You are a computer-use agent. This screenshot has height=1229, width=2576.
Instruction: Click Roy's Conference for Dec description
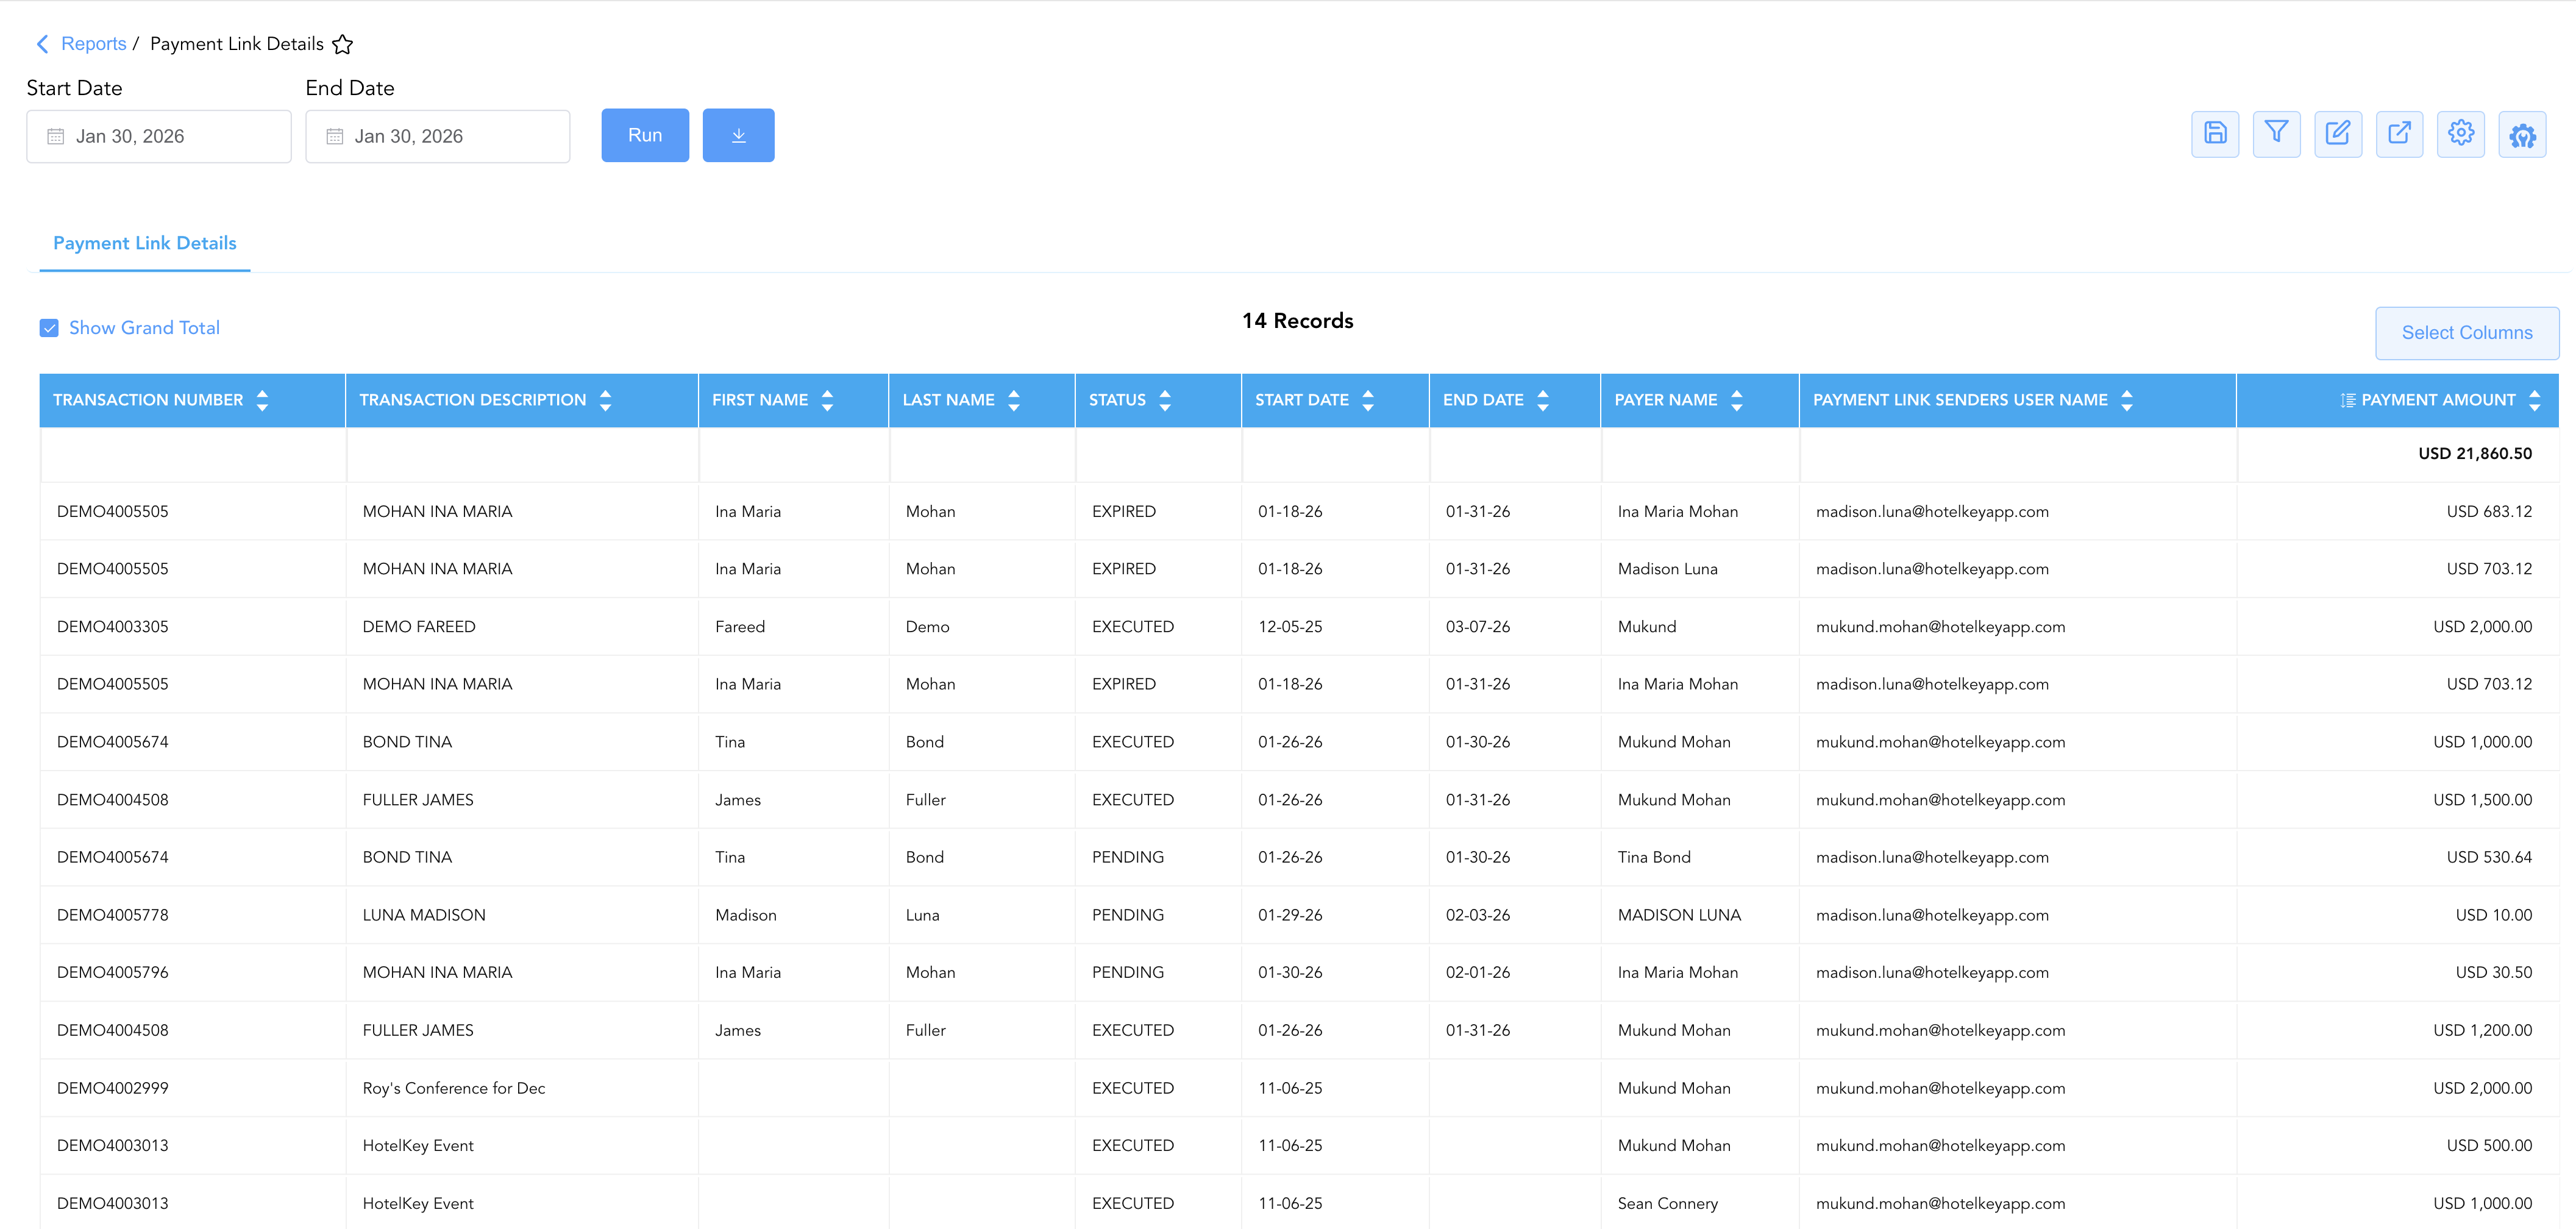pyautogui.click(x=454, y=1088)
